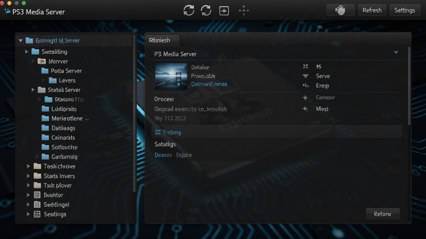Click the Retorw button
The width and height of the screenshot is (426, 239).
point(383,214)
